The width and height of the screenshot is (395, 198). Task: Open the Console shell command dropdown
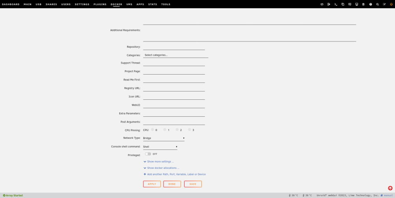pyautogui.click(x=160, y=147)
